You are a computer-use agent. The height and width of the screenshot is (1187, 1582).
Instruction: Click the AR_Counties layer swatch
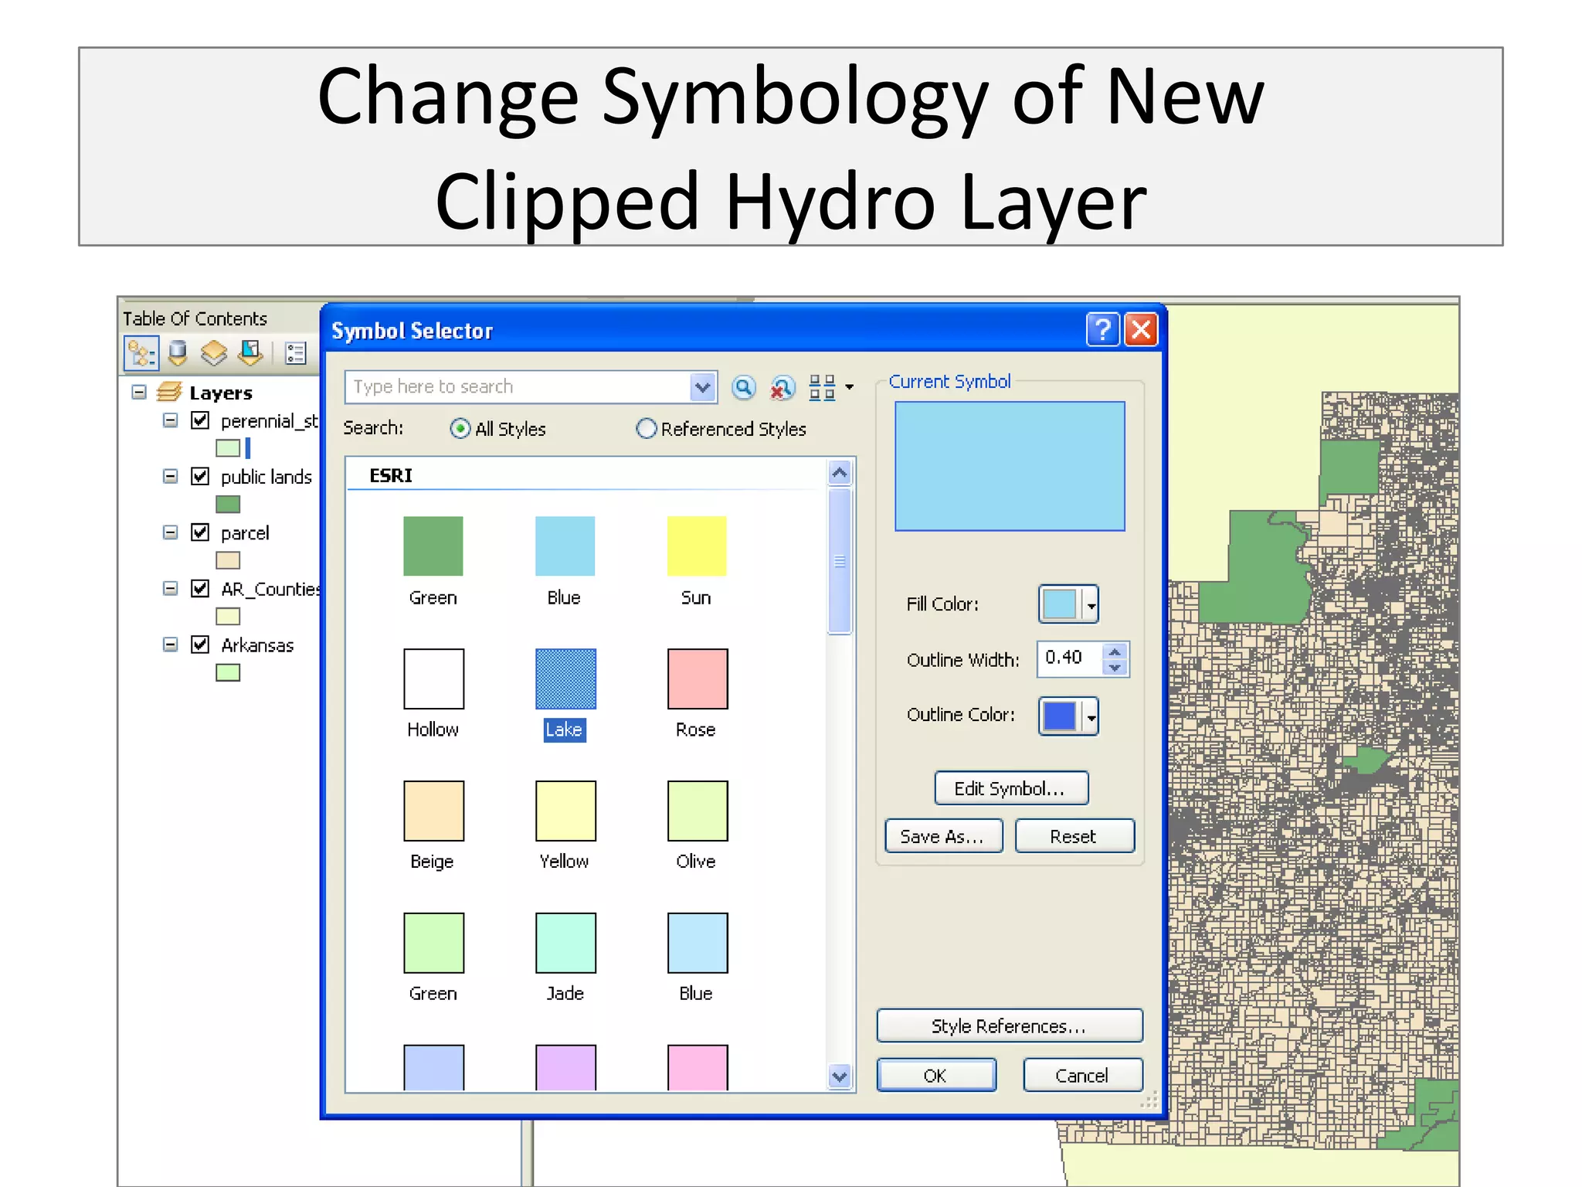pyautogui.click(x=228, y=616)
